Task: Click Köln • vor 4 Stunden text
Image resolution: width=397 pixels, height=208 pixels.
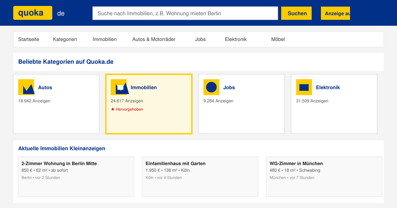Action: (x=164, y=178)
